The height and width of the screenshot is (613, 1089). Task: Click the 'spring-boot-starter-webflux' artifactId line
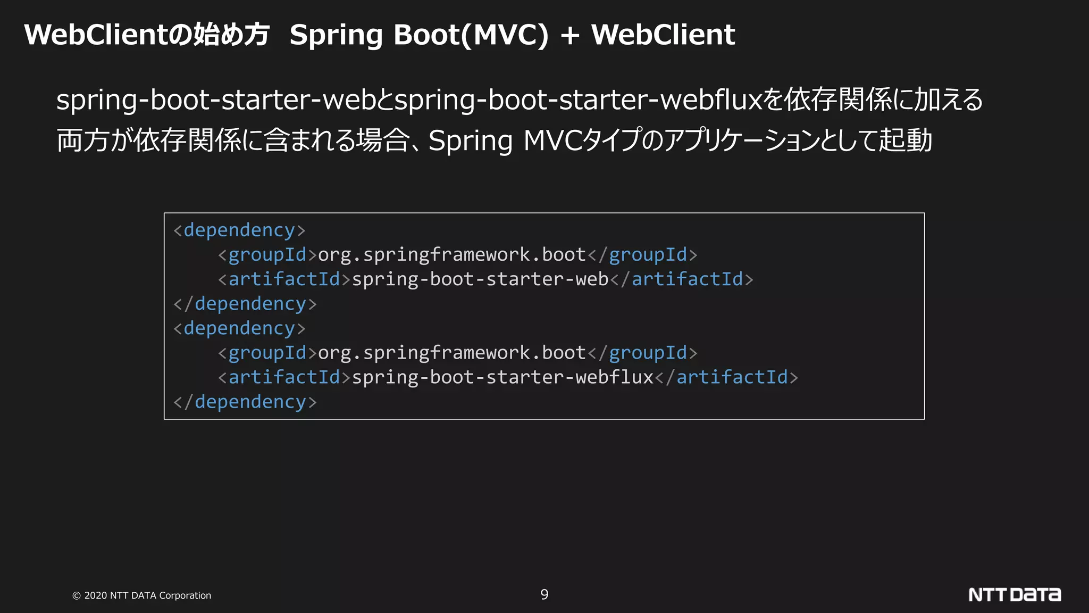pyautogui.click(x=508, y=377)
